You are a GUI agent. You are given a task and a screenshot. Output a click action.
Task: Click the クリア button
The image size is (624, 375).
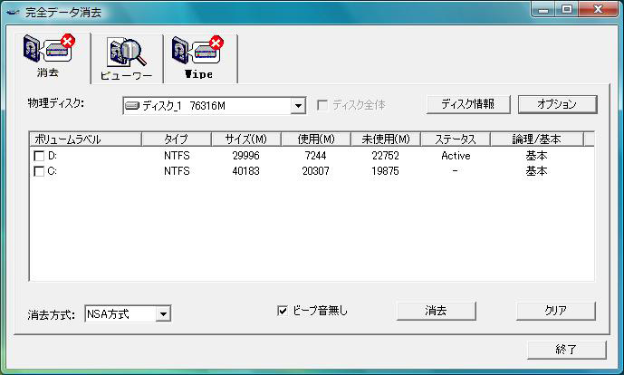pyautogui.click(x=556, y=311)
